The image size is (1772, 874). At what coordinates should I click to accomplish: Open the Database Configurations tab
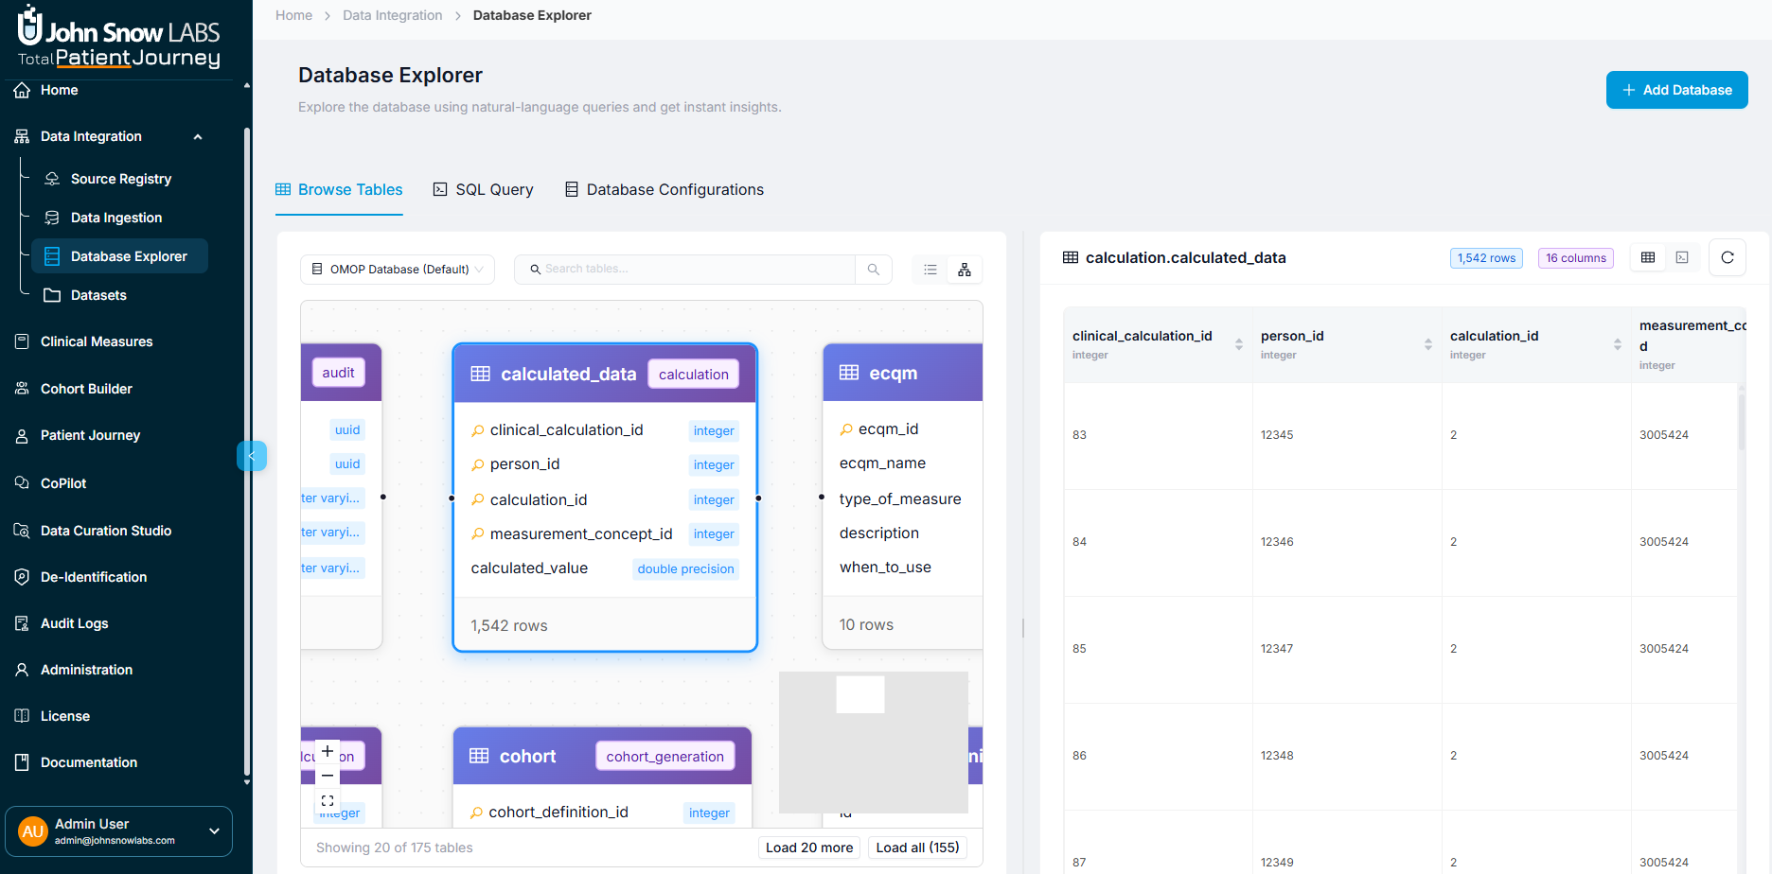click(x=664, y=189)
